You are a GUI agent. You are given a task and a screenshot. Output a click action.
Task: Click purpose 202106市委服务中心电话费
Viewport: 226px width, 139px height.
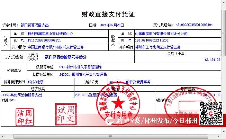pyautogui.click(x=96, y=95)
